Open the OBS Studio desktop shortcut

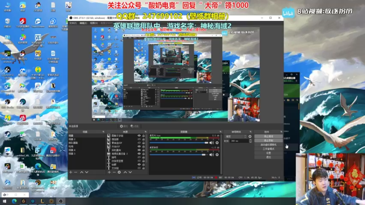7,104
